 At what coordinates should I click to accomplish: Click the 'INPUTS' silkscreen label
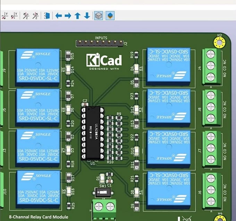(101, 38)
